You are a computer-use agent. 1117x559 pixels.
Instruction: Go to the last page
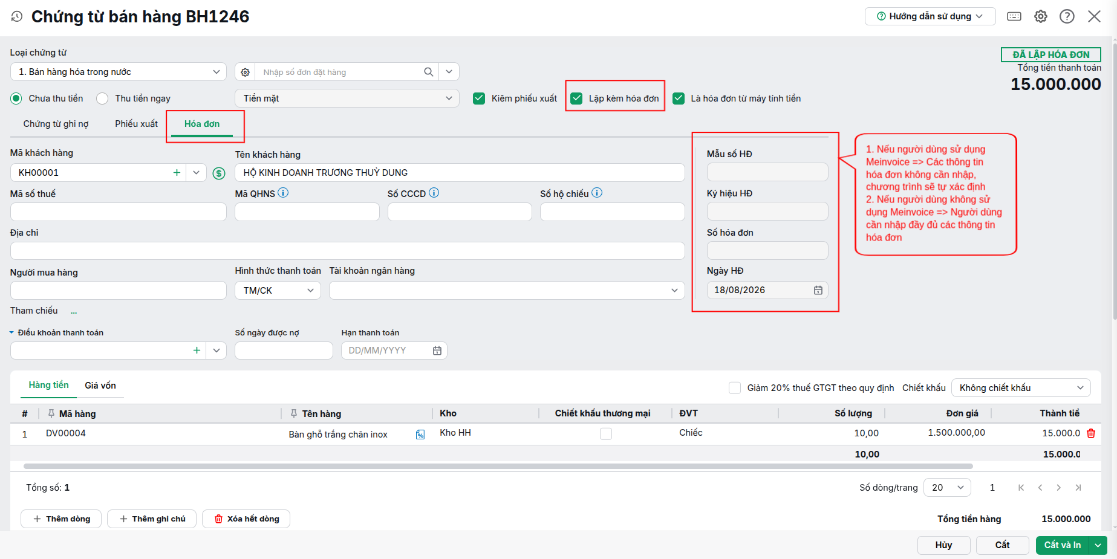tap(1078, 488)
